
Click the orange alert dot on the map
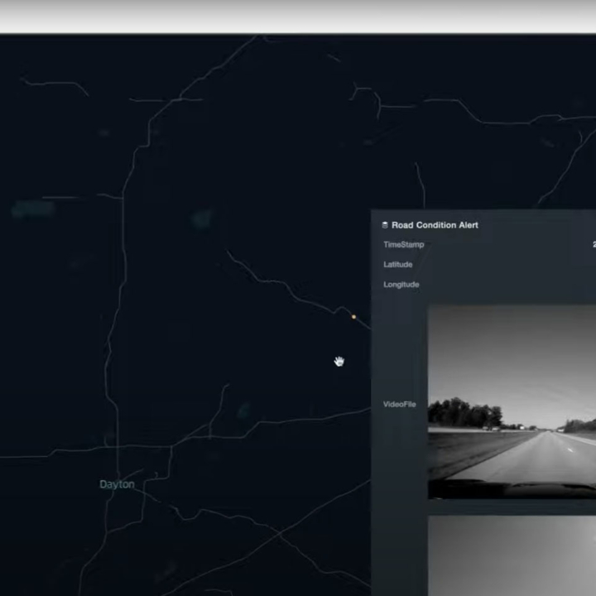354,316
